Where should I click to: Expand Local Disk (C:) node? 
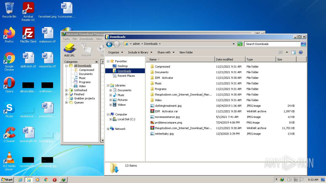click(x=111, y=119)
